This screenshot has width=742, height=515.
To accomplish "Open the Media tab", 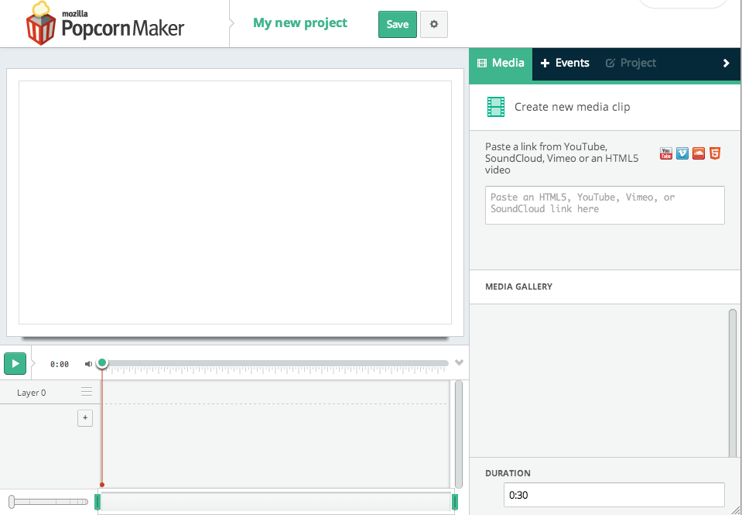I will click(x=501, y=64).
